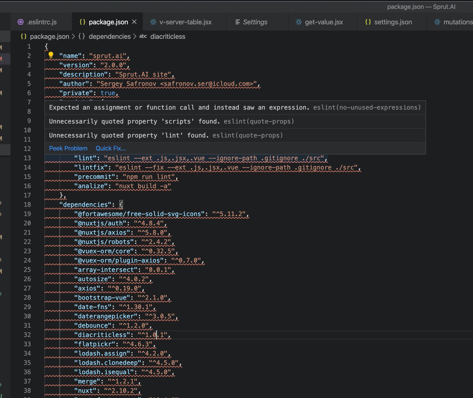This screenshot has height=398, width=473.
Task: Click the "merge" key on line 37
Action: (87, 381)
